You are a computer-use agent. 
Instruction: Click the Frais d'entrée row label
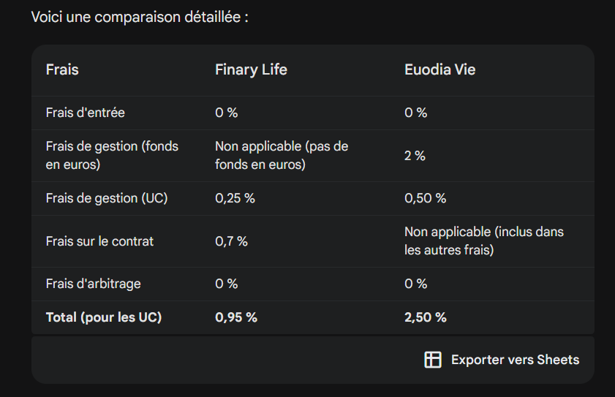[85, 113]
